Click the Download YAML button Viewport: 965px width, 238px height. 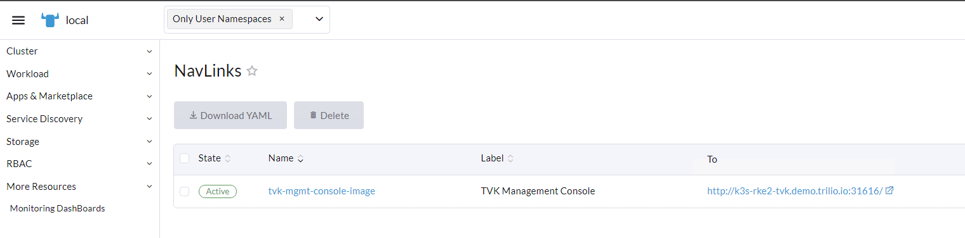(230, 115)
